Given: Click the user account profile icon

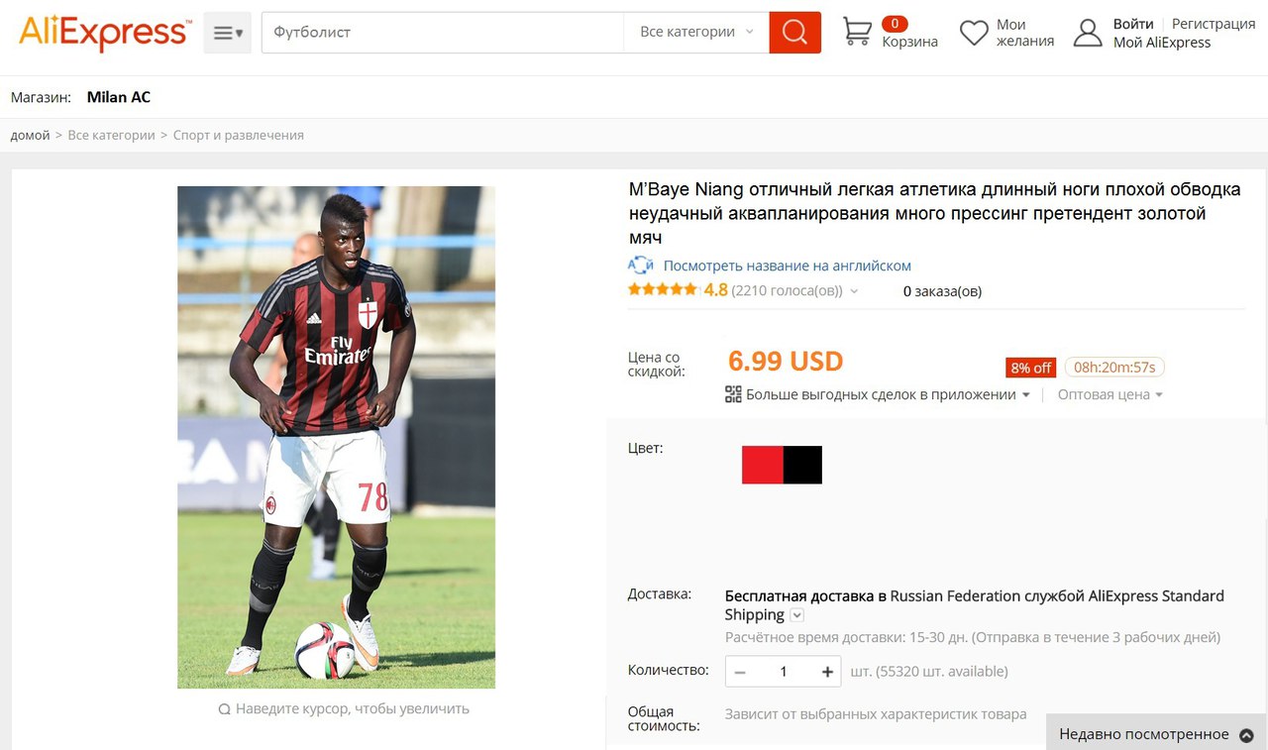Looking at the screenshot, I should click(1088, 33).
